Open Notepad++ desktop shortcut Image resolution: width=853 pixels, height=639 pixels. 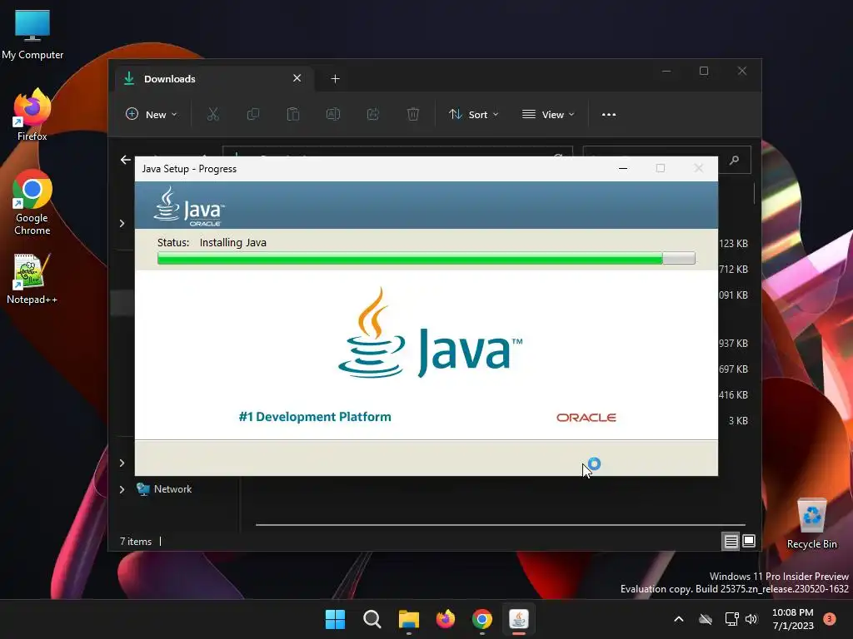(x=32, y=279)
